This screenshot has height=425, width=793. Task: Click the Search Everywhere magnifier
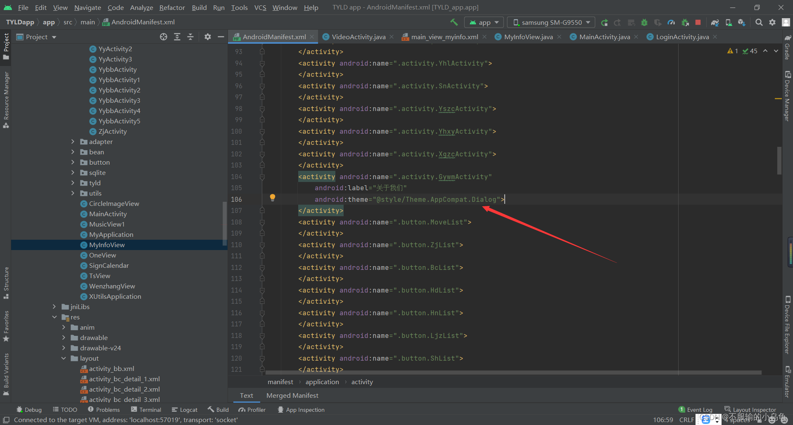coord(759,22)
